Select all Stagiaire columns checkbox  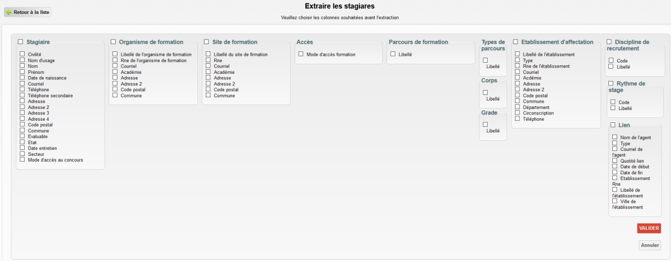[x=21, y=42]
